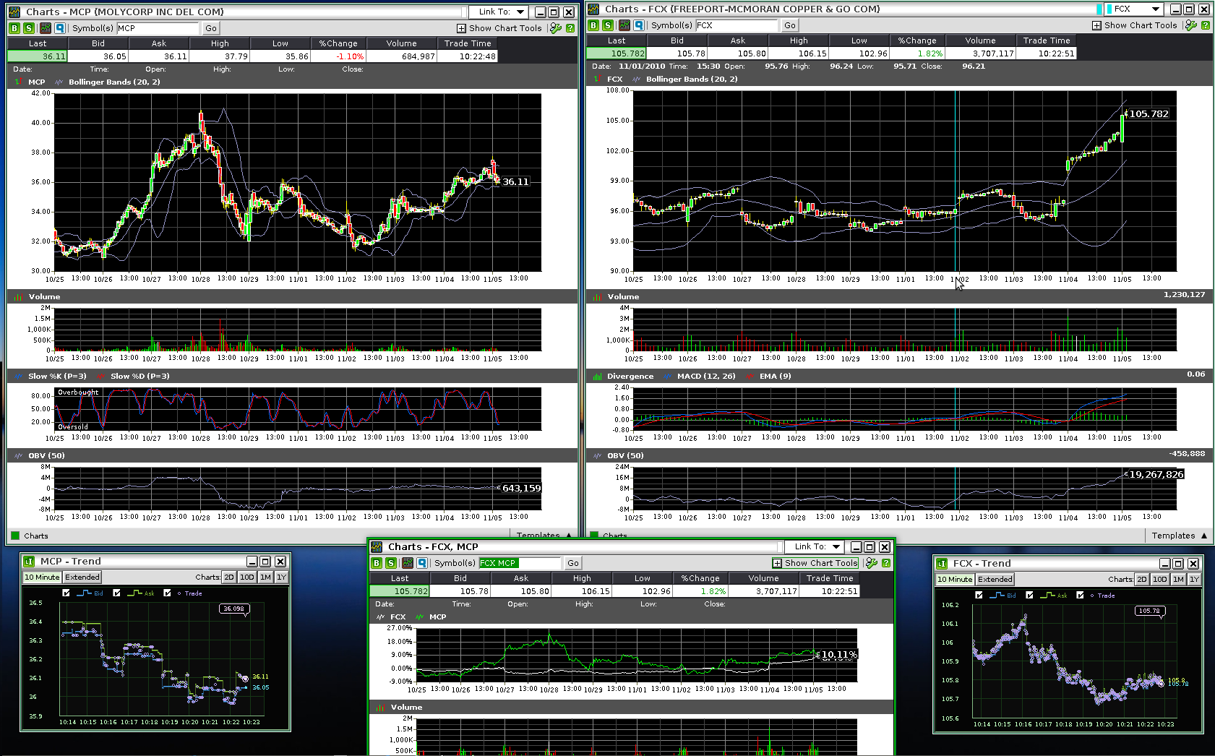
Task: Click quote lookup icon in FCX chart toolbar
Action: click(639, 25)
